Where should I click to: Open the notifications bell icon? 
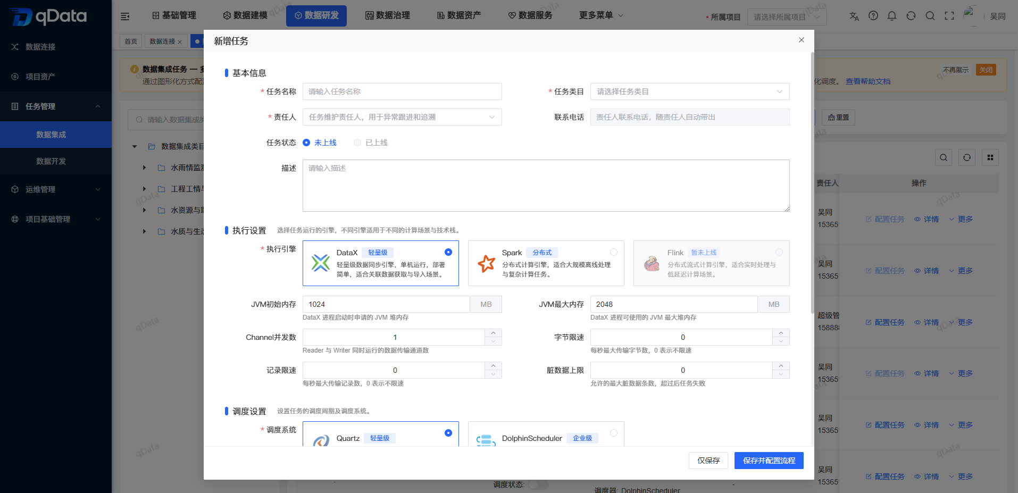(892, 16)
